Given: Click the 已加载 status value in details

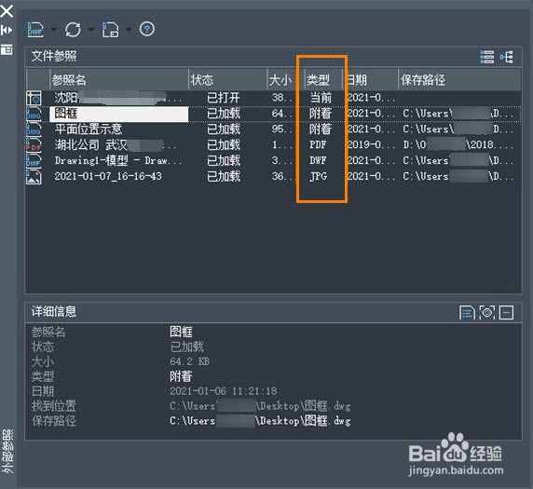Looking at the screenshot, I should (186, 346).
